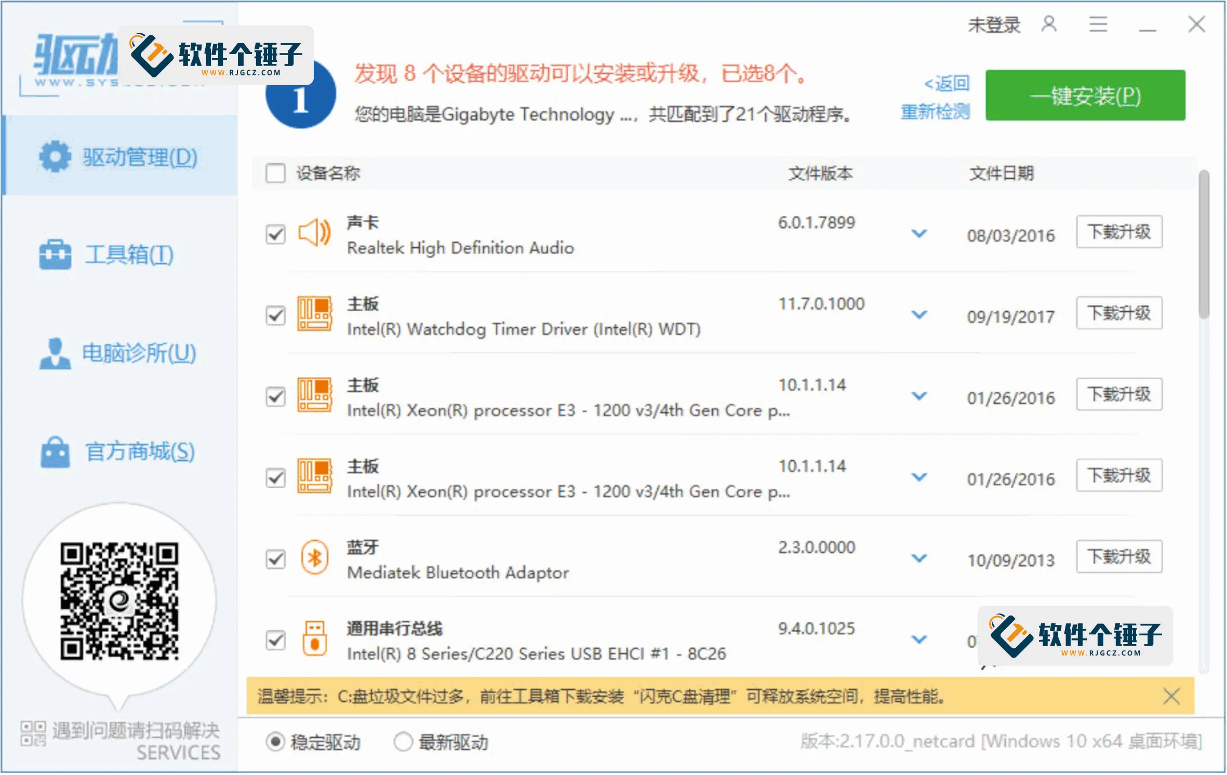
Task: Click the 重新检测 link
Action: [x=935, y=112]
